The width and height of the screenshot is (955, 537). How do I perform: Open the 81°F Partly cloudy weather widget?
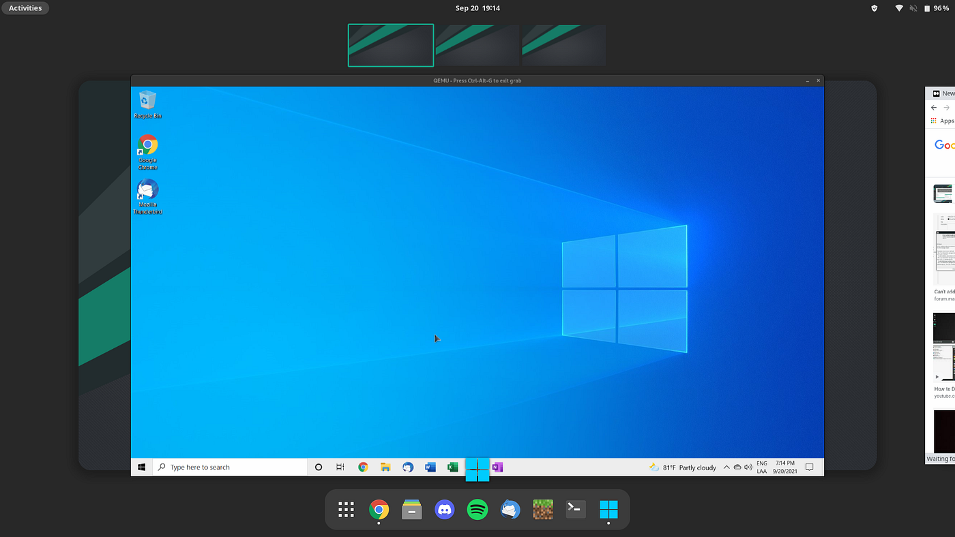683,467
